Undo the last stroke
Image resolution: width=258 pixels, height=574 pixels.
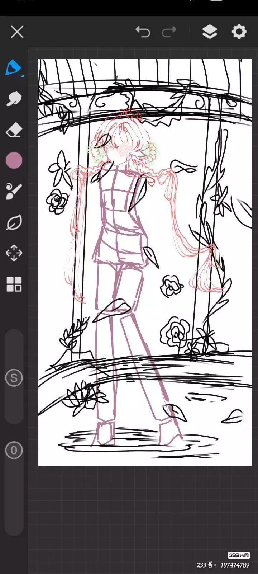(x=143, y=32)
